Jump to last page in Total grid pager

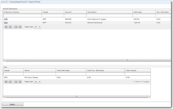pyautogui.click(x=20, y=82)
